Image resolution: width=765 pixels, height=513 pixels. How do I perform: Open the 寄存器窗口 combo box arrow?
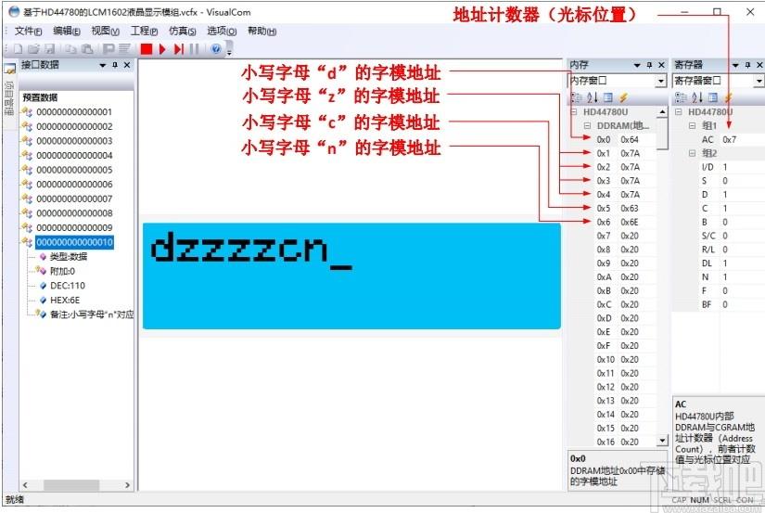pos(759,81)
